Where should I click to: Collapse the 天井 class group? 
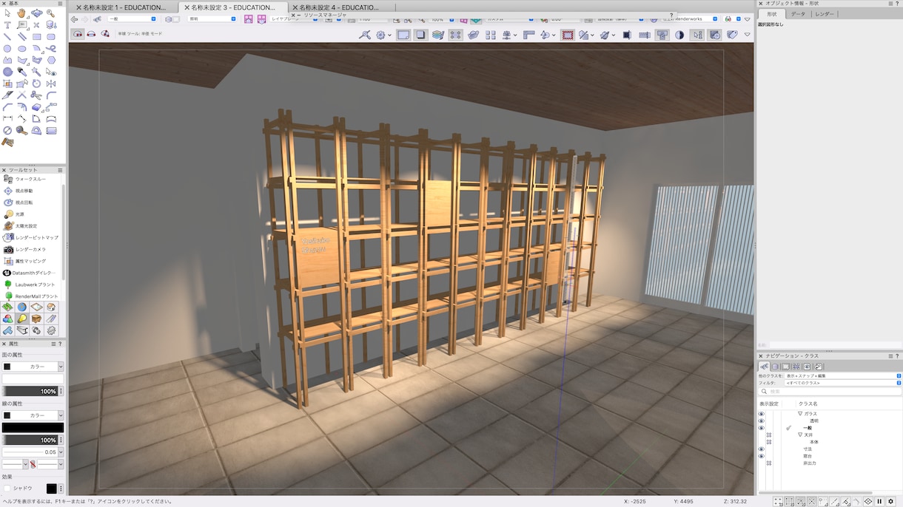800,435
